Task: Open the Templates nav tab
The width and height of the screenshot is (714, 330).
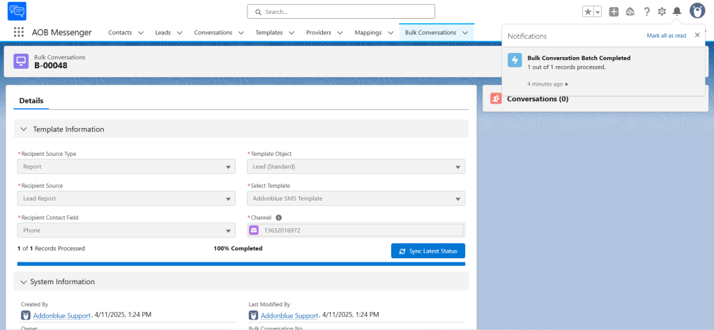Action: click(x=268, y=33)
